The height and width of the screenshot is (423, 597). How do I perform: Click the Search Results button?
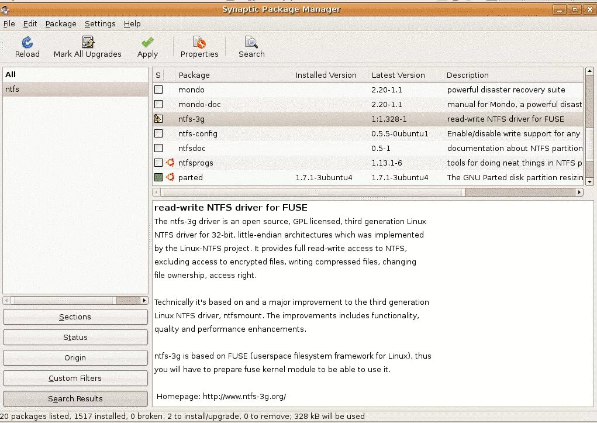(75, 398)
